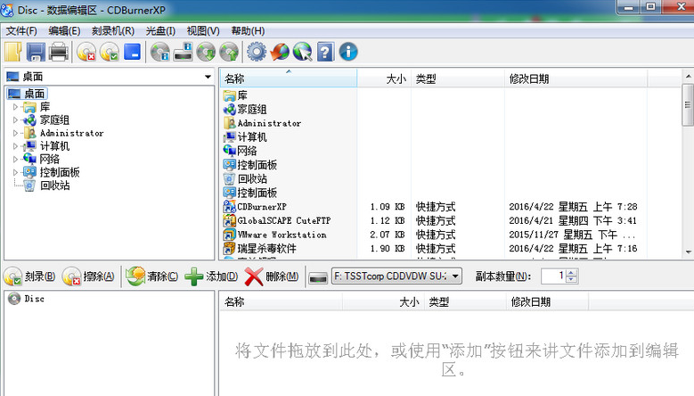Click the 清除(C) clear button
Viewport: 694px width, 396px height.
[x=151, y=276]
